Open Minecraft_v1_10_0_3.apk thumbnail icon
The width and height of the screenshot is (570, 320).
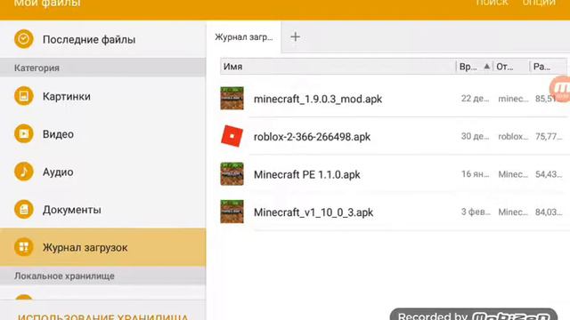point(232,212)
